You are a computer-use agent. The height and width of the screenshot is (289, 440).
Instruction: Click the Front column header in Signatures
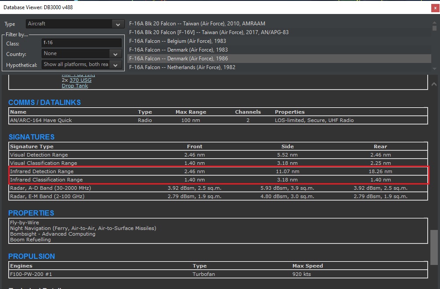[194, 146]
